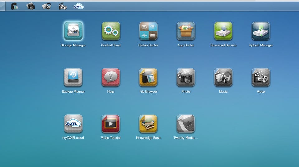This screenshot has width=299, height=167.
Task: Open the Storage Manager app
Action: (73, 31)
